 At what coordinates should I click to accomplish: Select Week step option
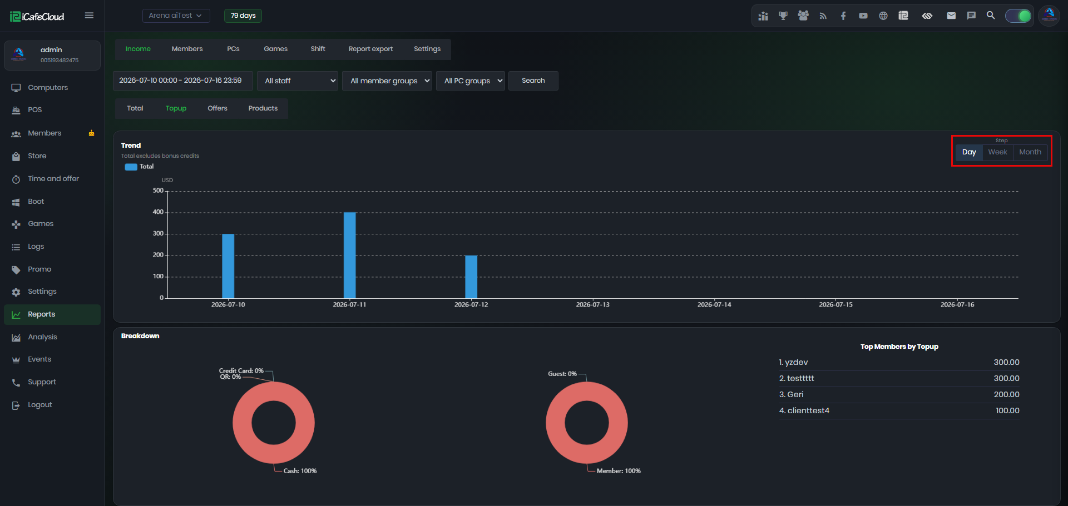(997, 152)
